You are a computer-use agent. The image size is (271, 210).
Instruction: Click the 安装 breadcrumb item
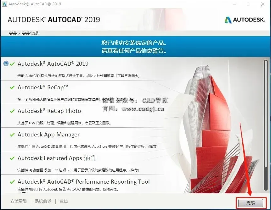click(13, 33)
